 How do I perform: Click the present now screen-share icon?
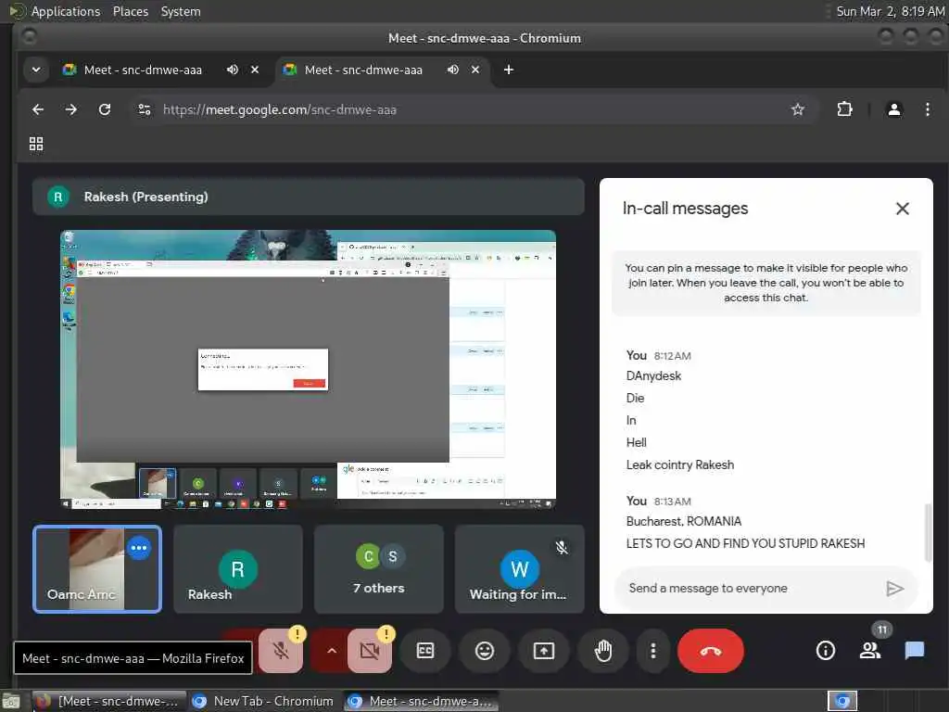543,651
